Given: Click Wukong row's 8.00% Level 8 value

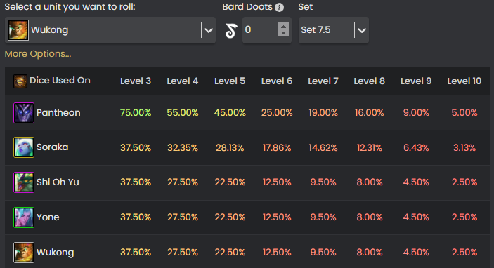Looking at the screenshot, I should pos(369,253).
